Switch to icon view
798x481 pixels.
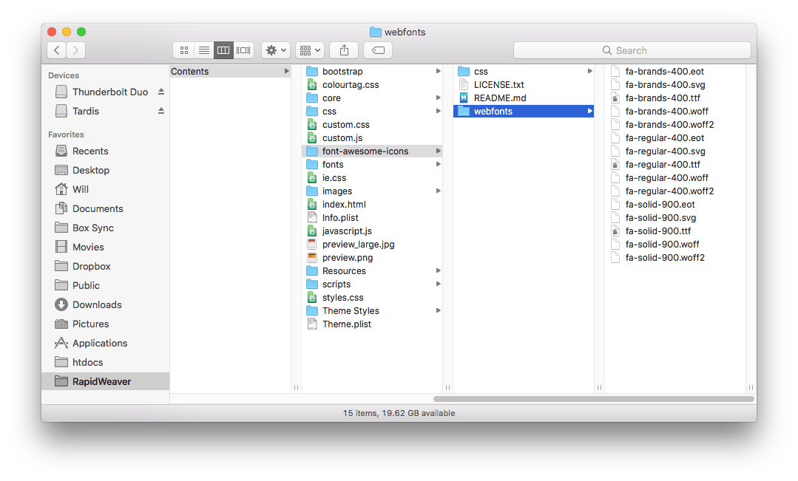(x=183, y=50)
